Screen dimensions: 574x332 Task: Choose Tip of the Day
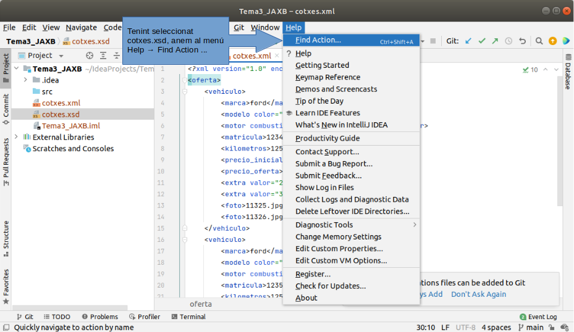(x=352, y=101)
